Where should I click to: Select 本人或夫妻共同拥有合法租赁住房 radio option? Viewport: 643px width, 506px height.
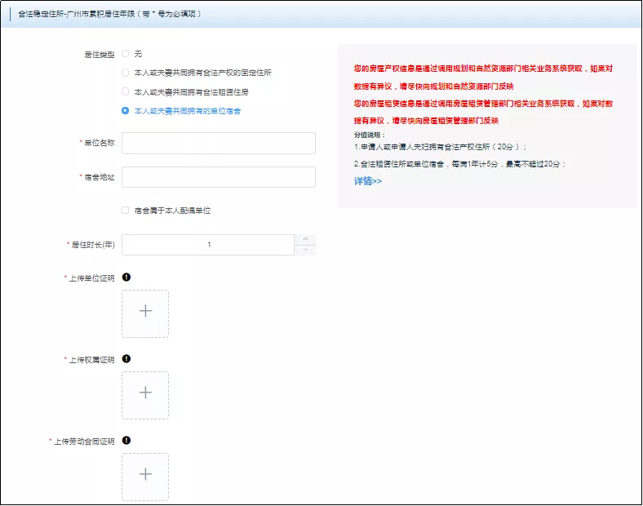click(126, 91)
